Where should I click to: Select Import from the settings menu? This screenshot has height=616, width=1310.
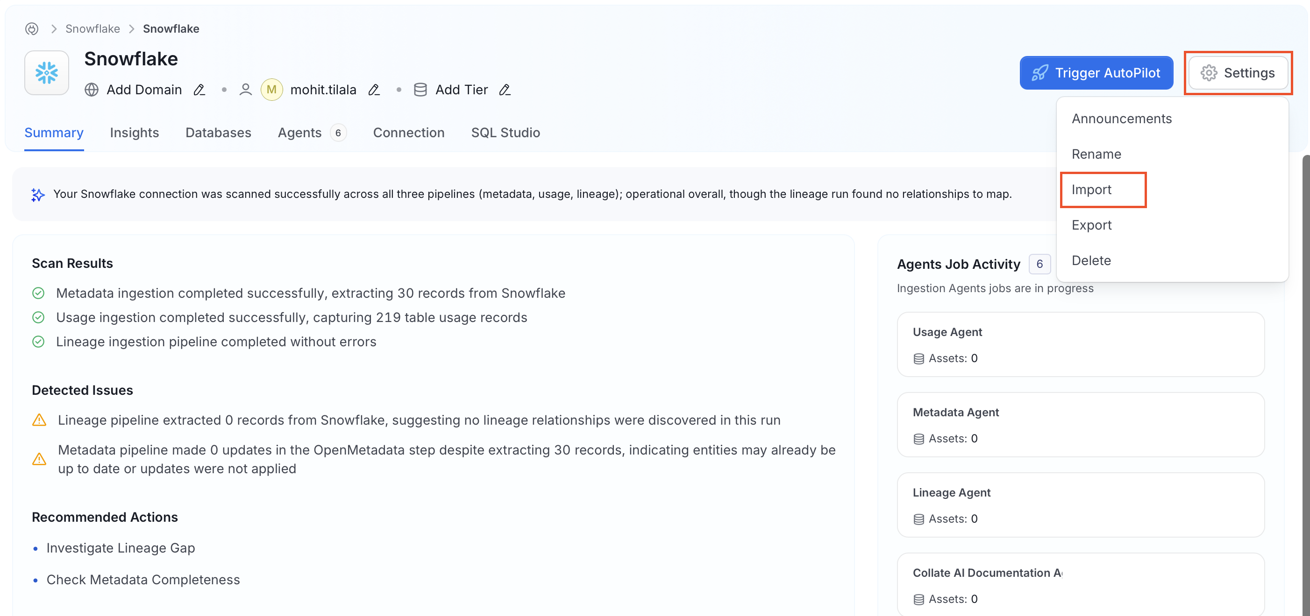(x=1172, y=189)
